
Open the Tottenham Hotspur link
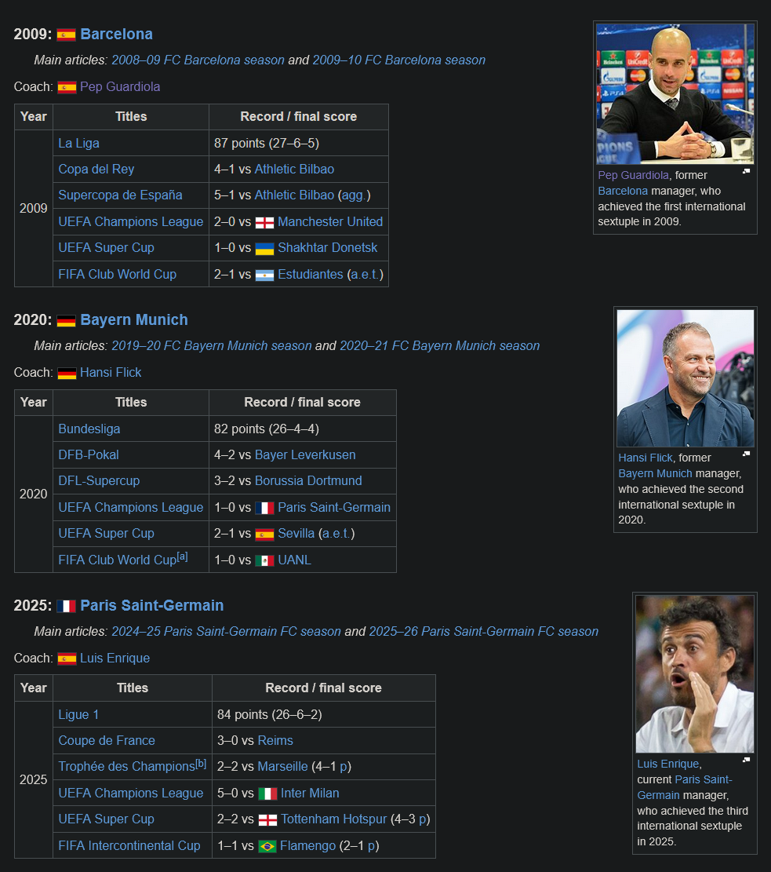pos(333,819)
